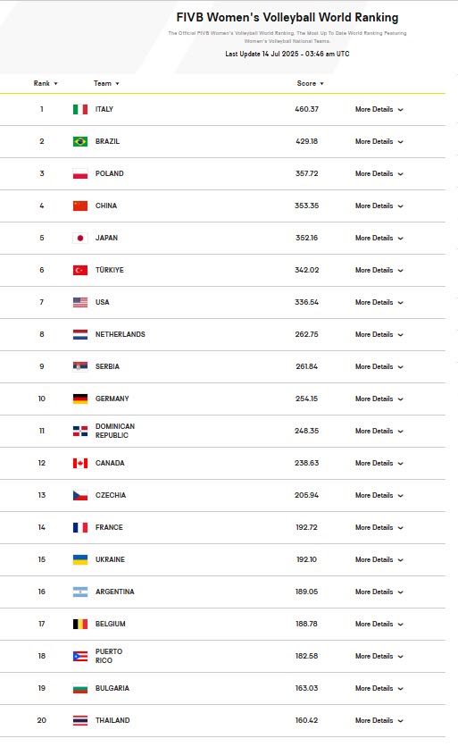This screenshot has height=747, width=458.
Task: Expand More Details for Ukraine
Action: [379, 559]
